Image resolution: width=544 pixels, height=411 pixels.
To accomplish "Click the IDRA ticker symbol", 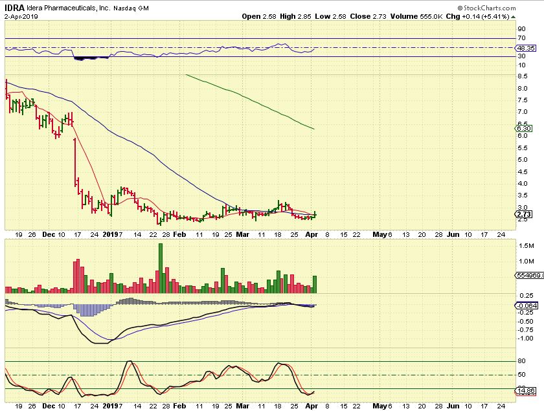I will point(14,8).
